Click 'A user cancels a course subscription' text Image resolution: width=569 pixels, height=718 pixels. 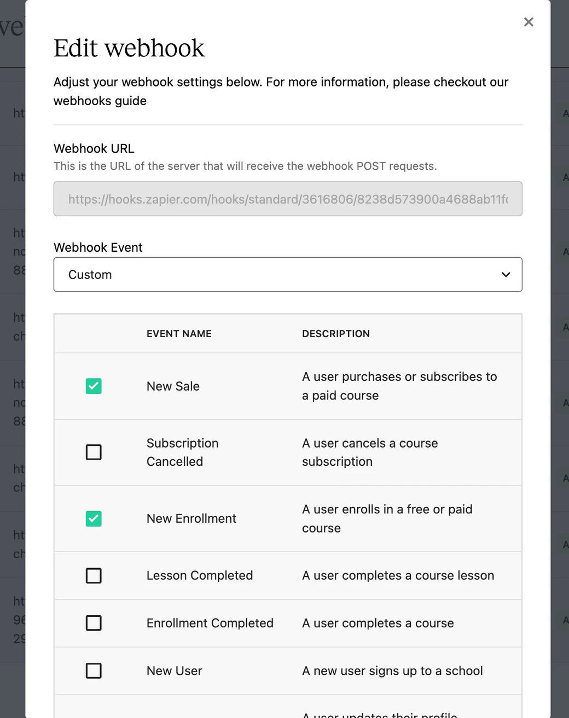point(370,453)
